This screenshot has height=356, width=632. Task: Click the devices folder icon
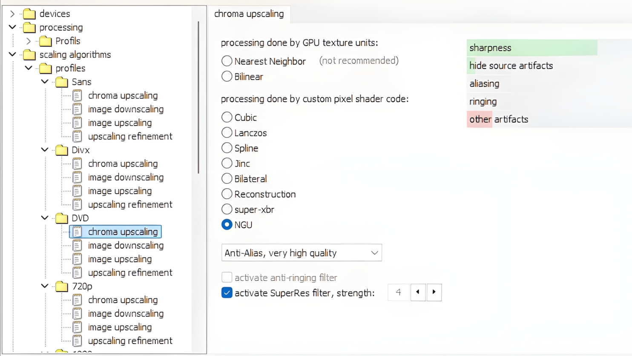click(29, 14)
